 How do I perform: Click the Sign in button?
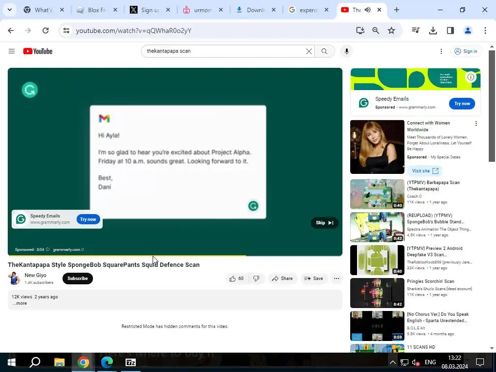[466, 51]
